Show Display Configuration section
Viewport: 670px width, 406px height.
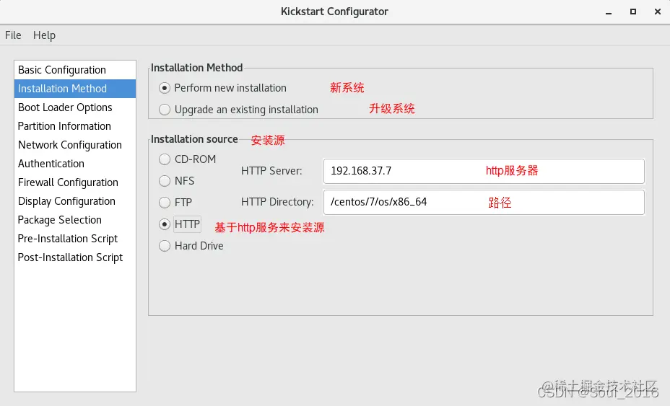pos(75,201)
